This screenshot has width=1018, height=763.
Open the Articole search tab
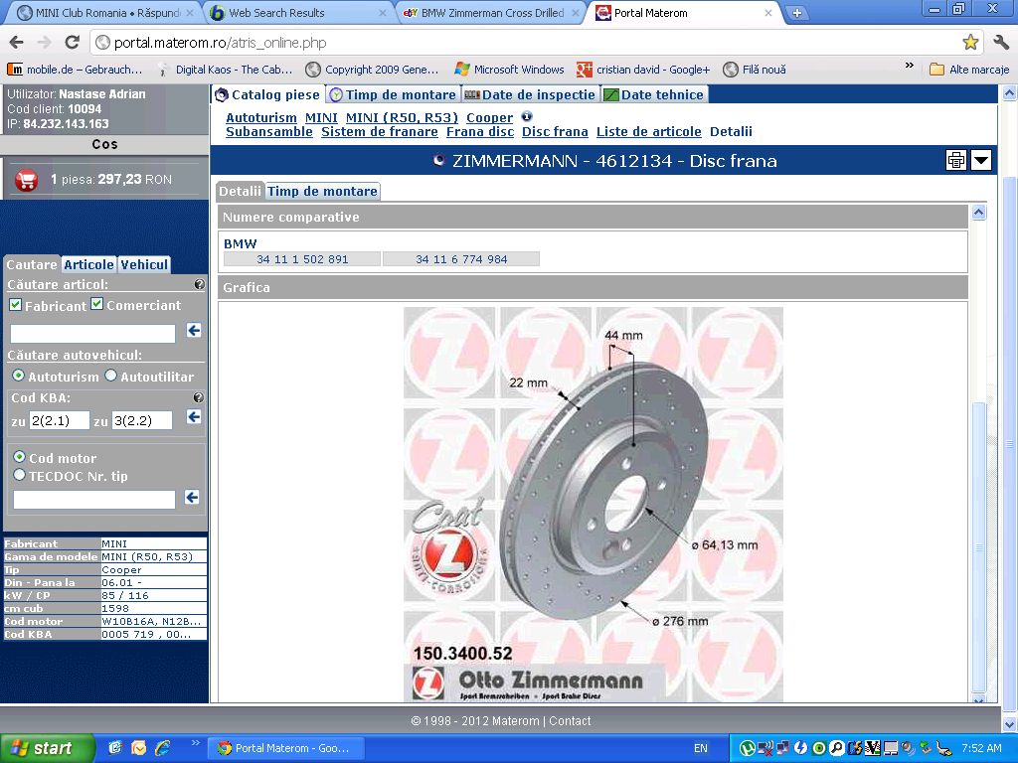click(88, 264)
